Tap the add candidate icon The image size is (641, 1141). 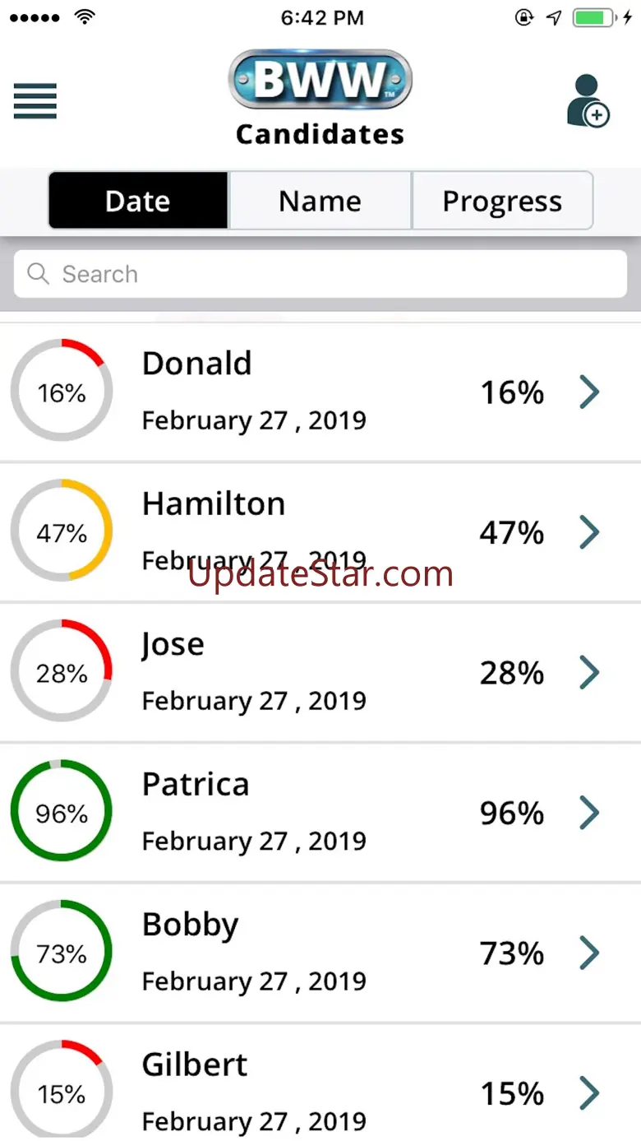(588, 102)
